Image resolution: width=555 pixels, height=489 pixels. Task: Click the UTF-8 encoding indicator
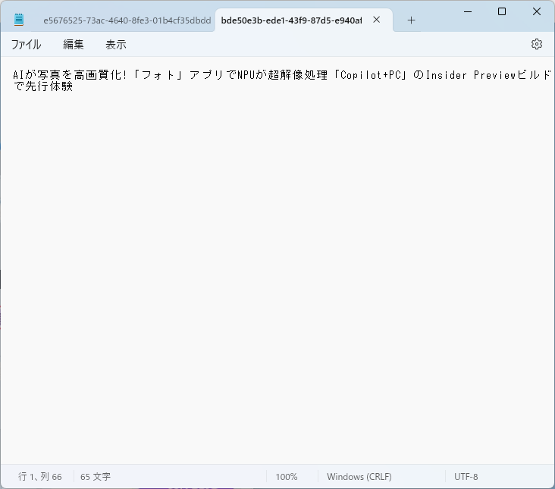[x=466, y=477]
